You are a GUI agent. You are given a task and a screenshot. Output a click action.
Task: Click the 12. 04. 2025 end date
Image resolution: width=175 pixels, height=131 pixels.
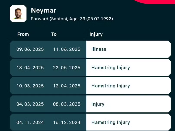point(67,86)
